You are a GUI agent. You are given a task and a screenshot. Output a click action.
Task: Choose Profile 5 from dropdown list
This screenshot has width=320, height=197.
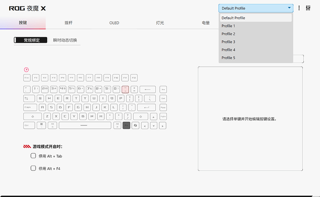[228, 58]
